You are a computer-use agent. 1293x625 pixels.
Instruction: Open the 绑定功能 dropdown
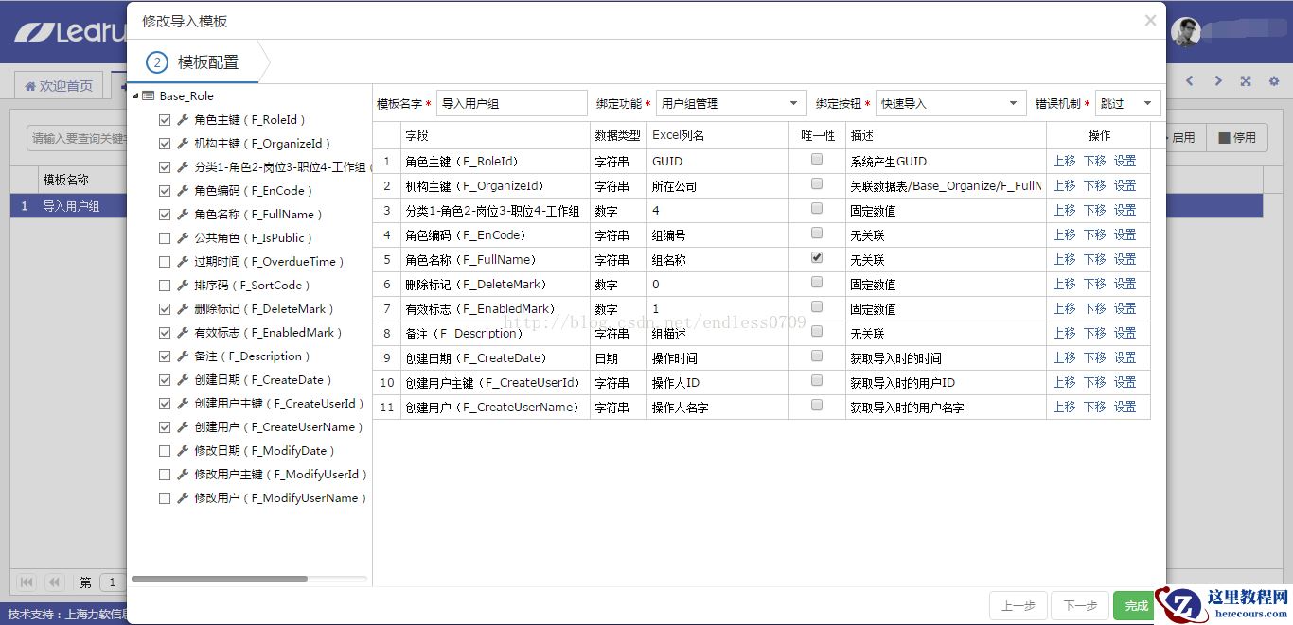(x=731, y=103)
